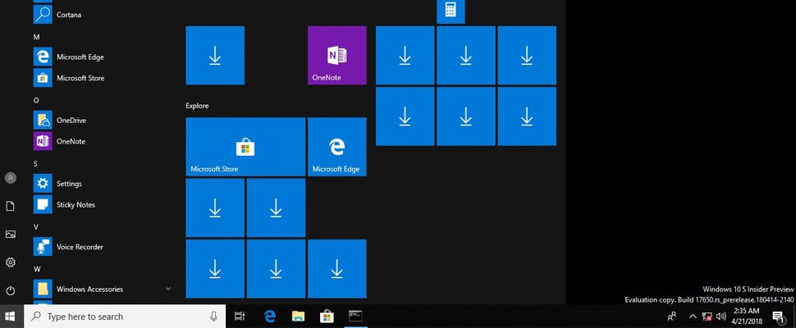Click the Windows Start button
This screenshot has width=796, height=328.
11,317
